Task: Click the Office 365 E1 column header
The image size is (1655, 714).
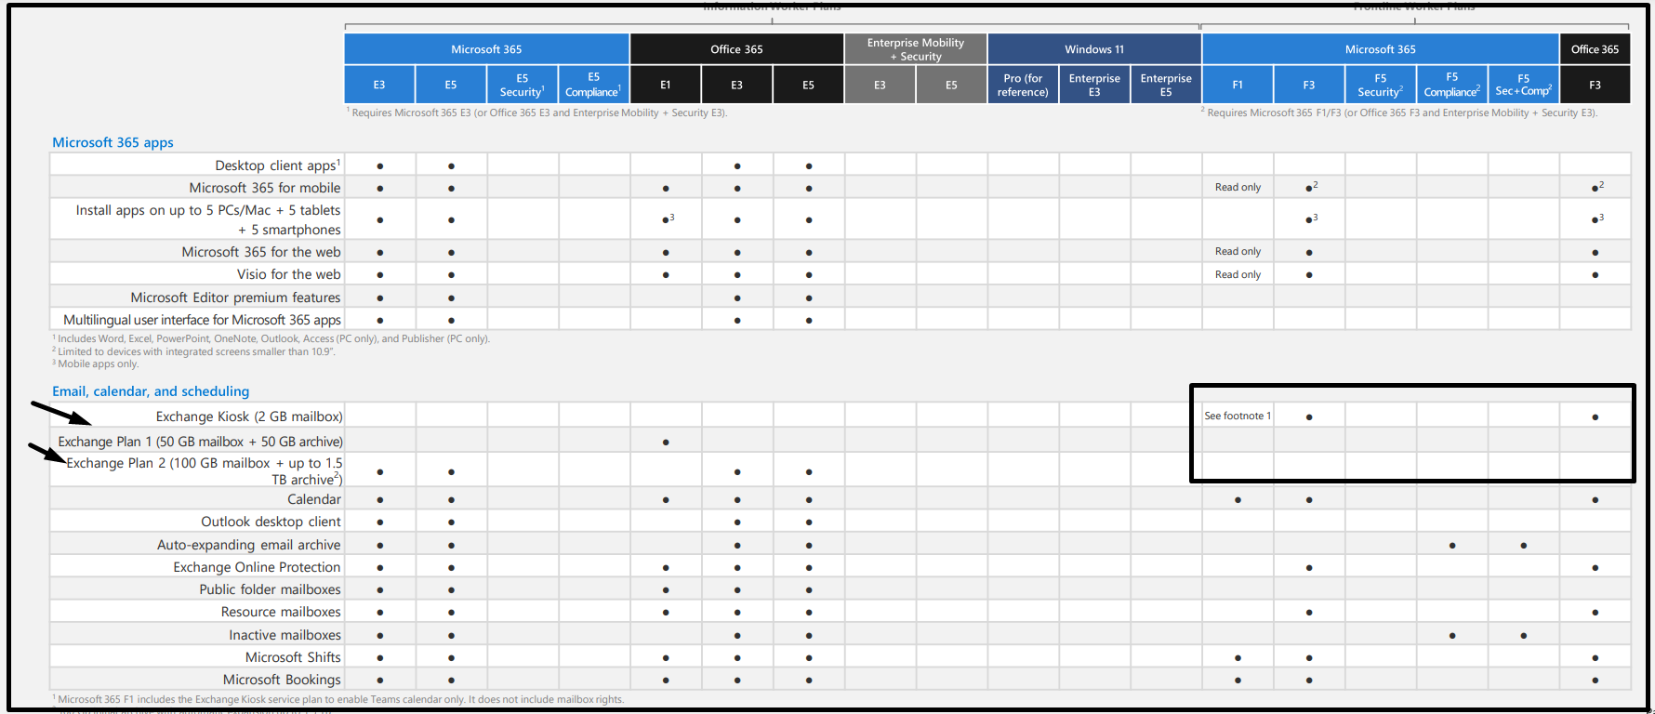Action: pyautogui.click(x=666, y=85)
